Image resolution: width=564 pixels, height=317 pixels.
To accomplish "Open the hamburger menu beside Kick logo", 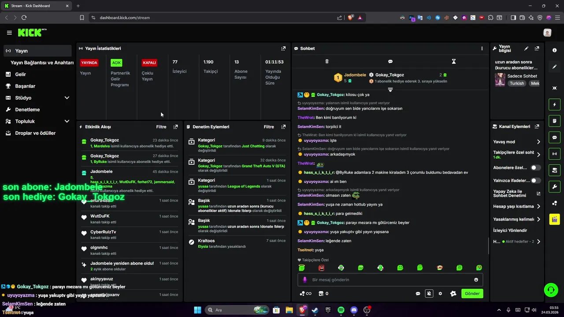I will point(9,33).
